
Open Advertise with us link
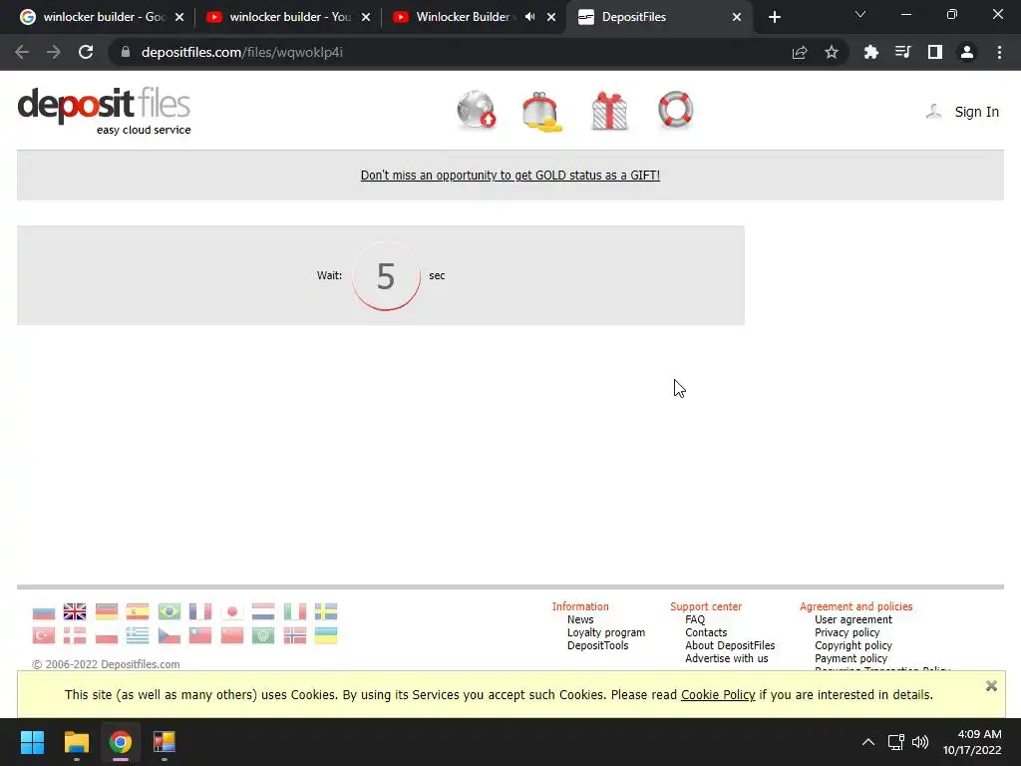pyautogui.click(x=727, y=658)
